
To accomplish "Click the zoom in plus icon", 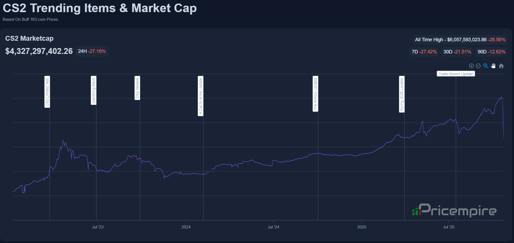I will pos(471,66).
